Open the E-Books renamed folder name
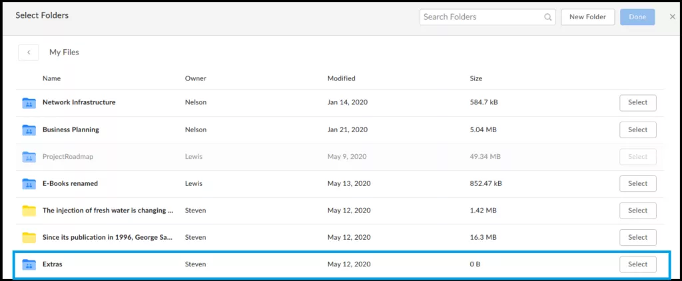 70,183
